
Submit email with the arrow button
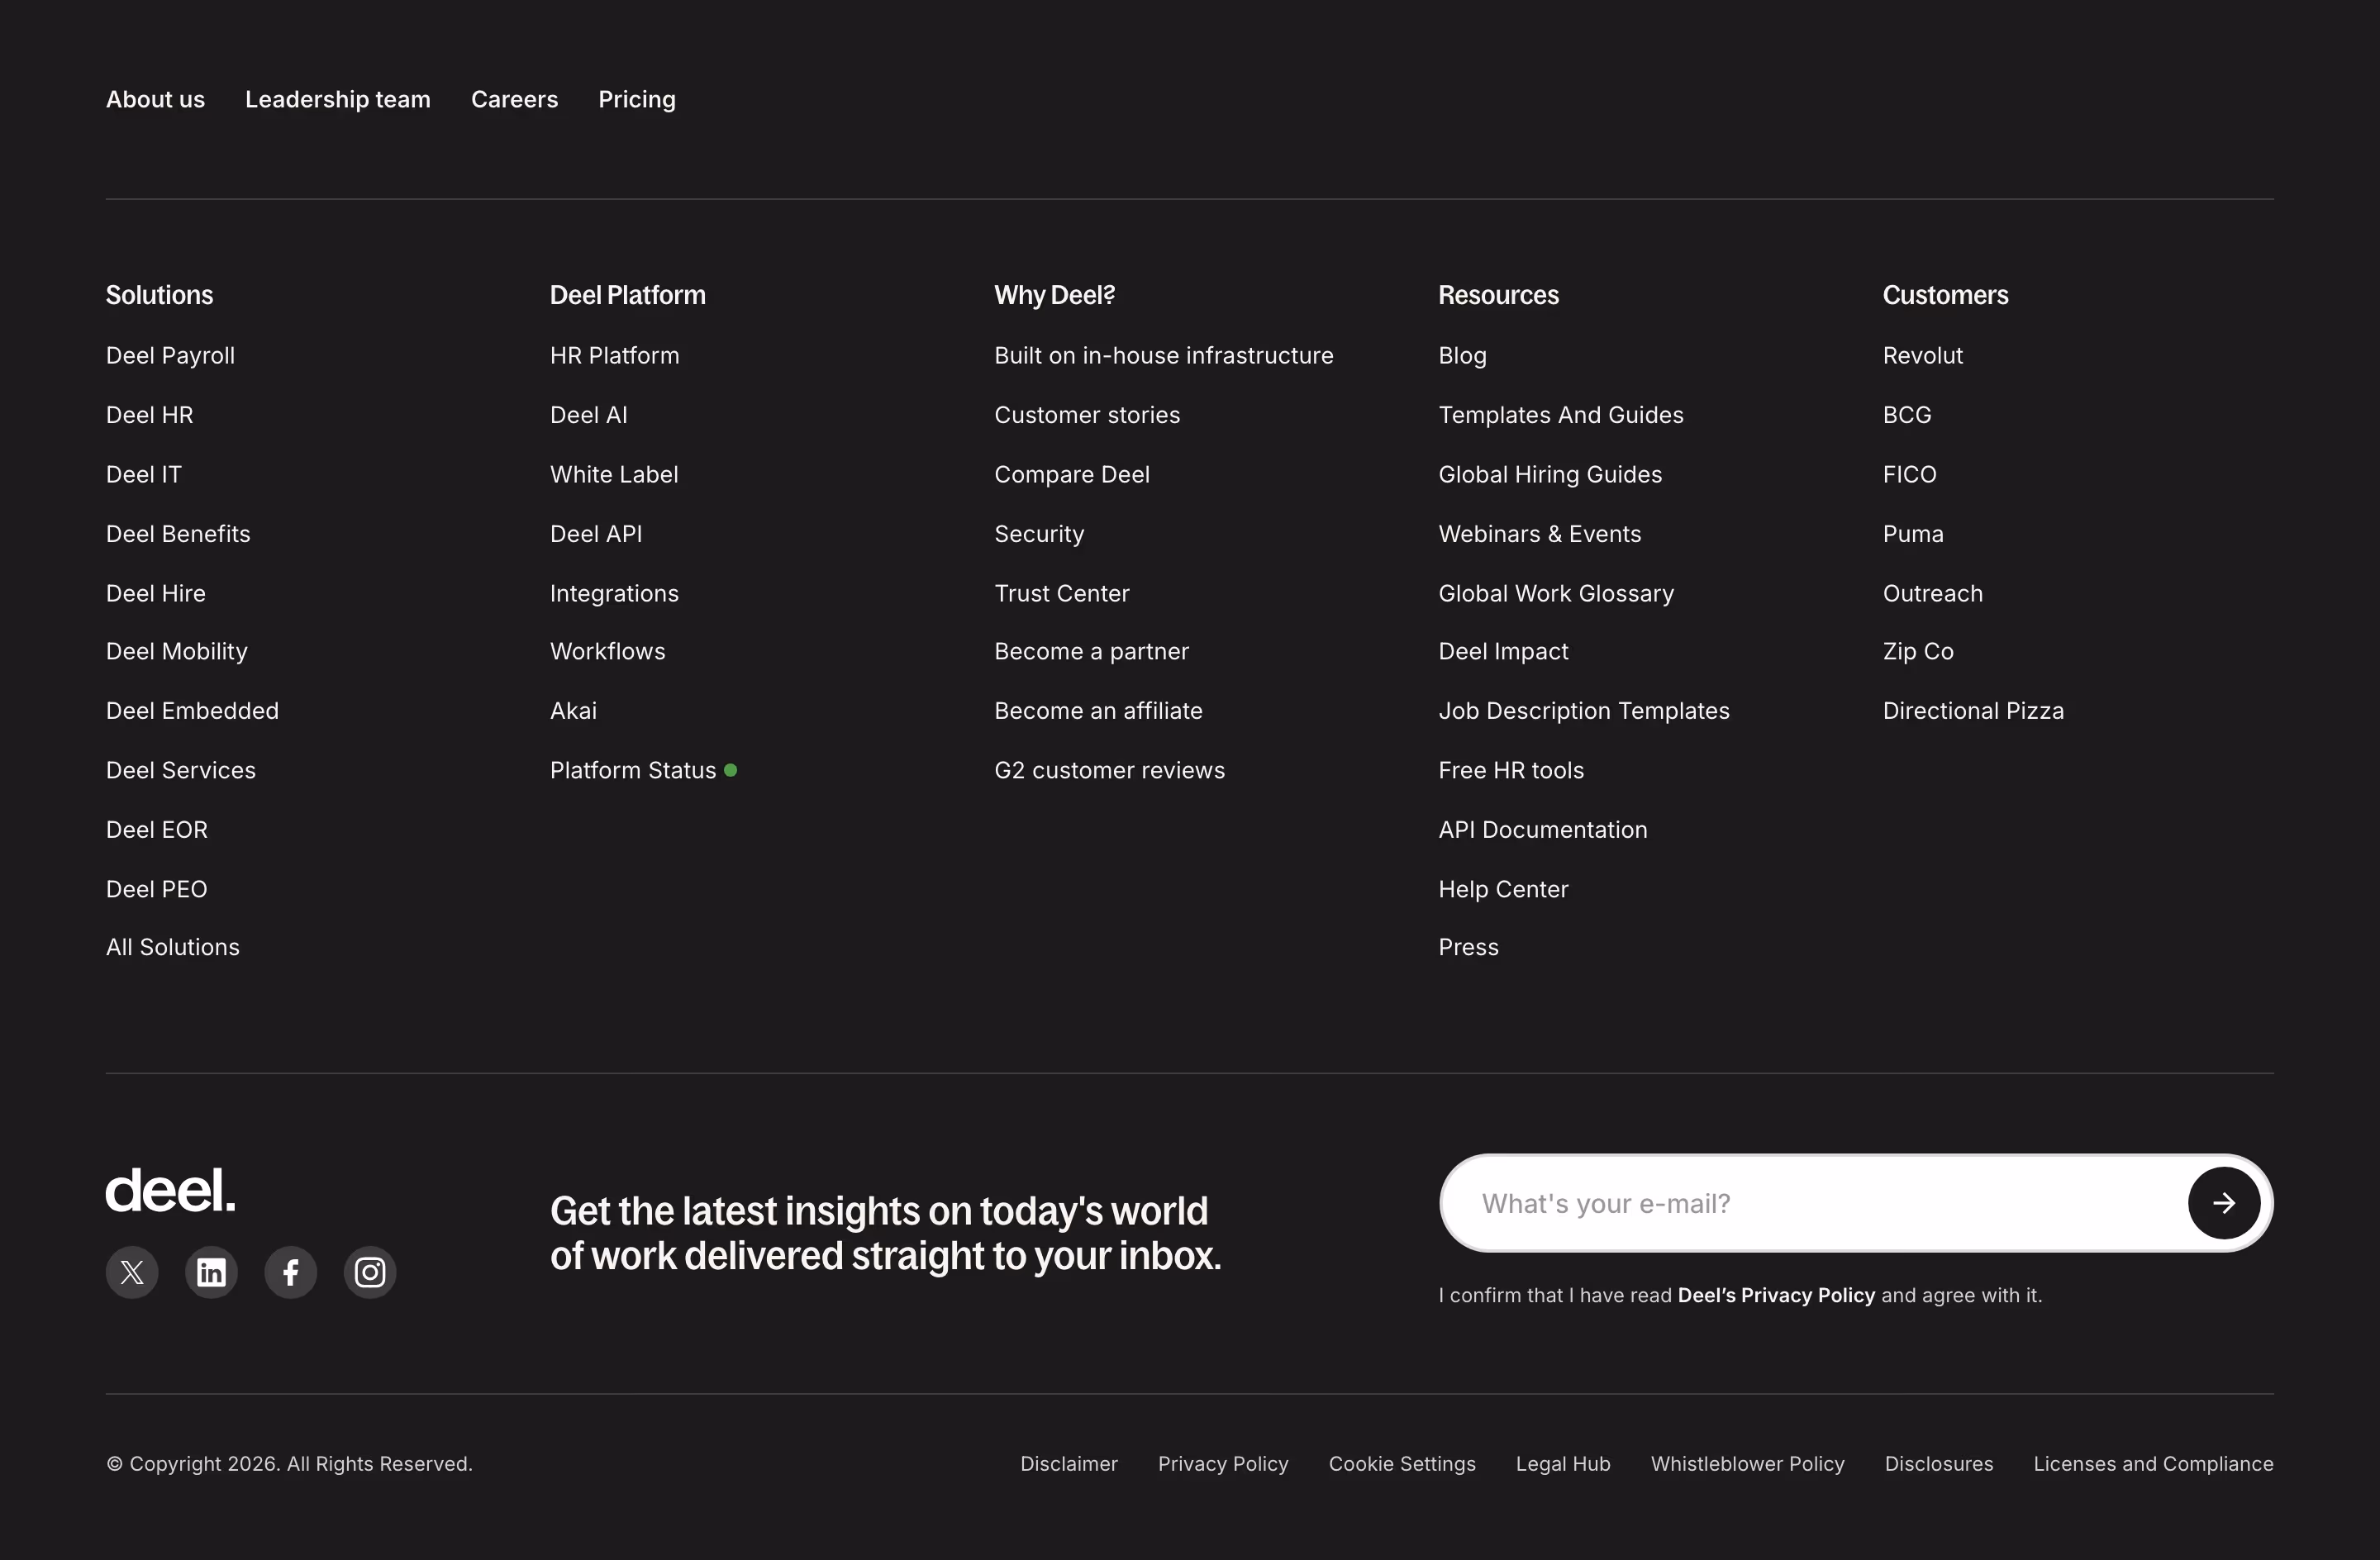[x=2223, y=1203]
